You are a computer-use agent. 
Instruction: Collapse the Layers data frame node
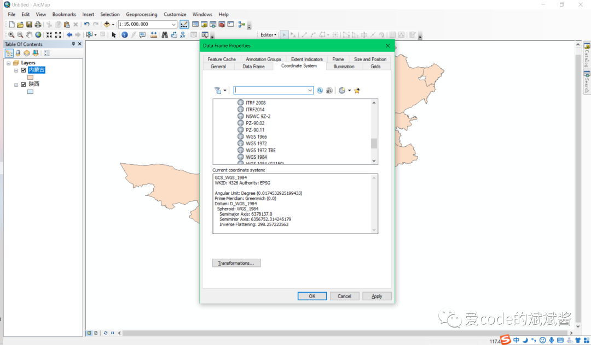[x=9, y=63]
